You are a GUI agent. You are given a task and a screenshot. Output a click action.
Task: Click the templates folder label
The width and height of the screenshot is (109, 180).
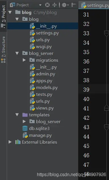[39, 115]
